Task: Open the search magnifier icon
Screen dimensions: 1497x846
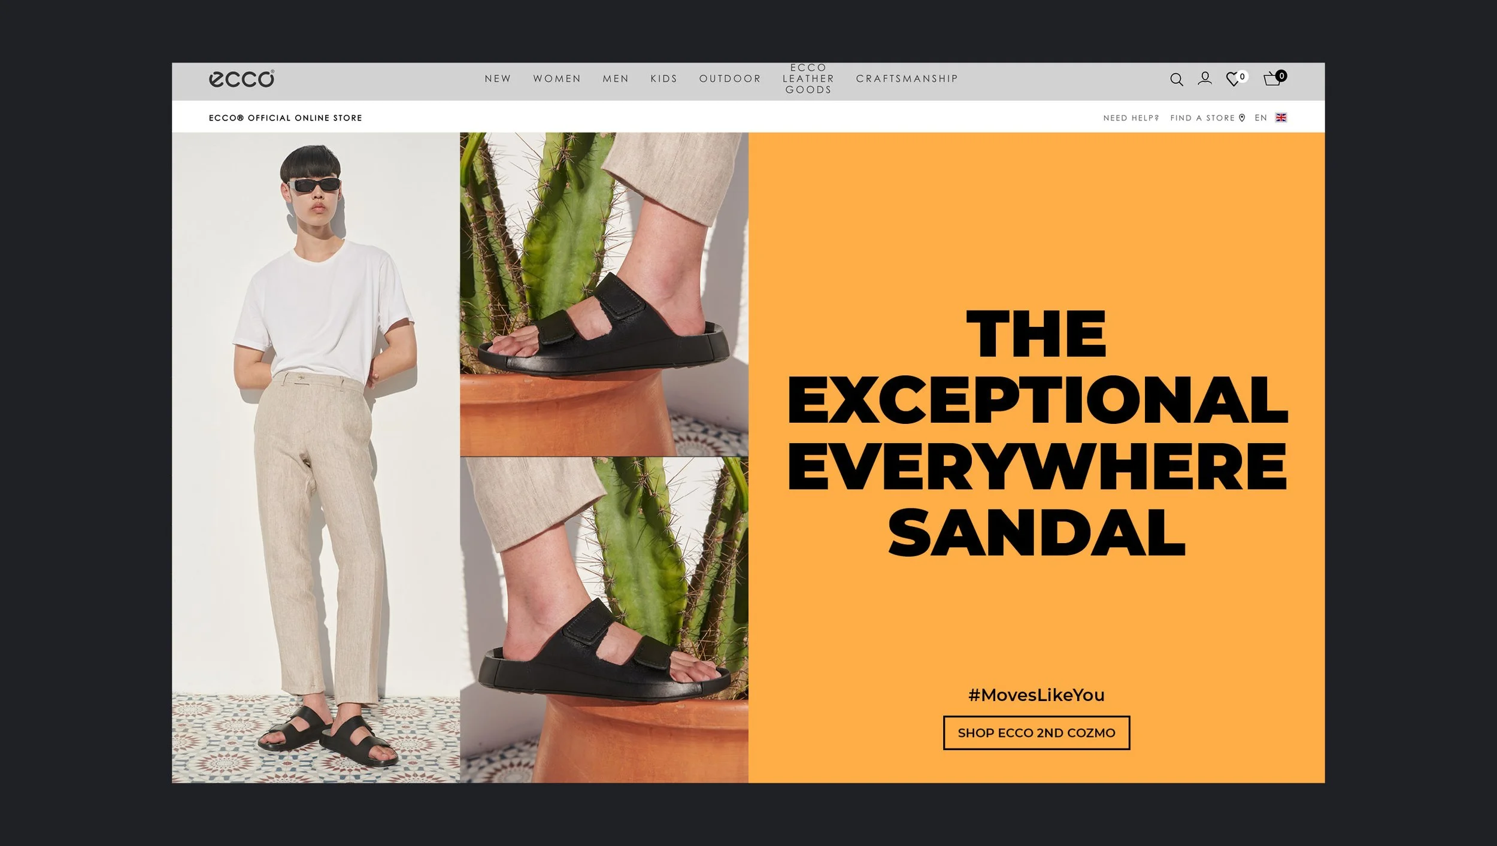Action: click(x=1176, y=80)
